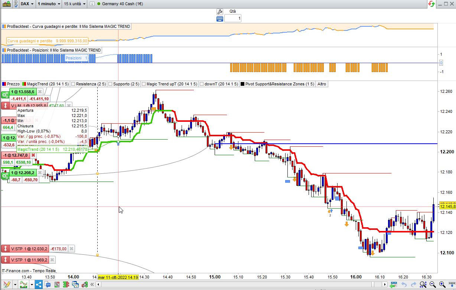Open the share chart icon

pos(39,285)
